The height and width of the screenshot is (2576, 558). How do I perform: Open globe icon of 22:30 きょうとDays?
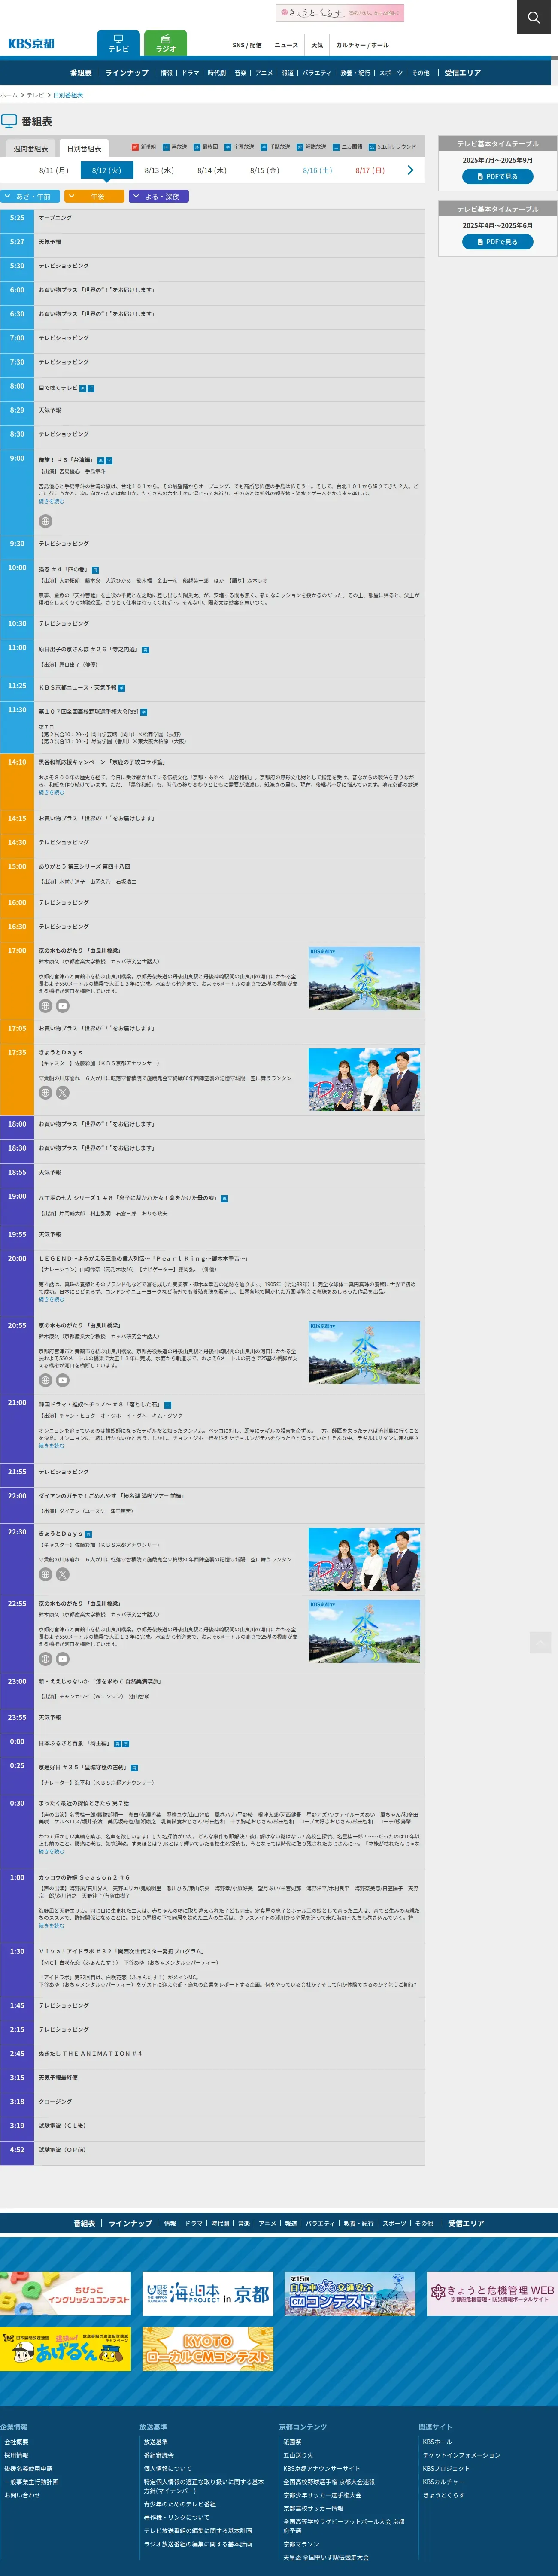(45, 1574)
